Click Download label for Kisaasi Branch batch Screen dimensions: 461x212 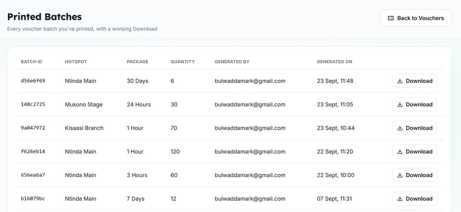pyautogui.click(x=419, y=128)
